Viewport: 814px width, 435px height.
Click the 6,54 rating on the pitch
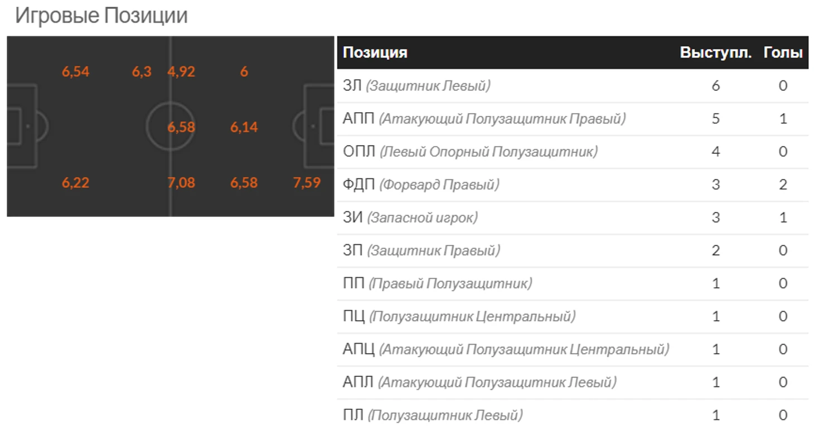pyautogui.click(x=76, y=71)
